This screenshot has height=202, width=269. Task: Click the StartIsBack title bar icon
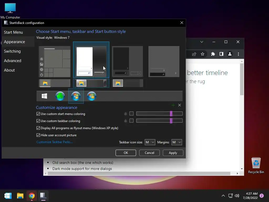6,23
